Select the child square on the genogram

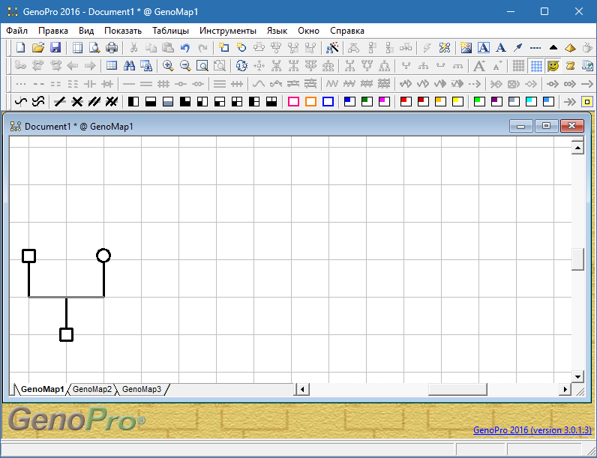click(66, 335)
